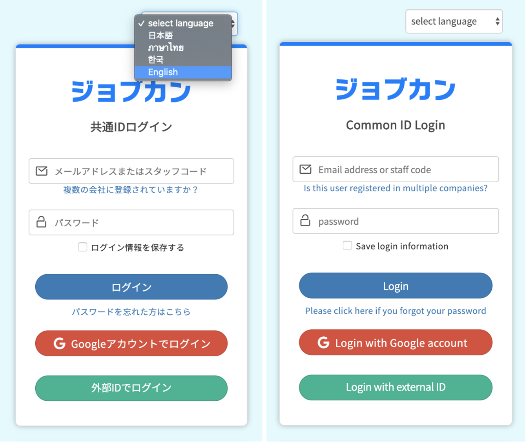This screenshot has height=442, width=525.
Task: Select 日本語 from the language list
Action: pos(183,36)
